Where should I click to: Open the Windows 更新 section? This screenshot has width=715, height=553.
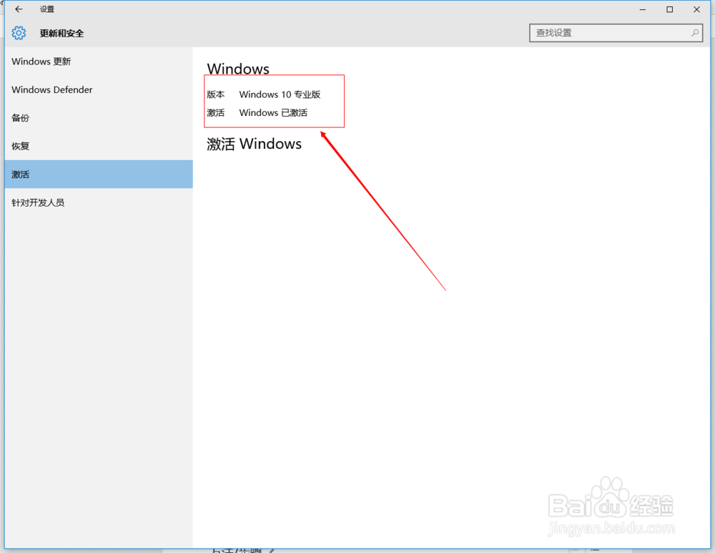click(x=41, y=62)
